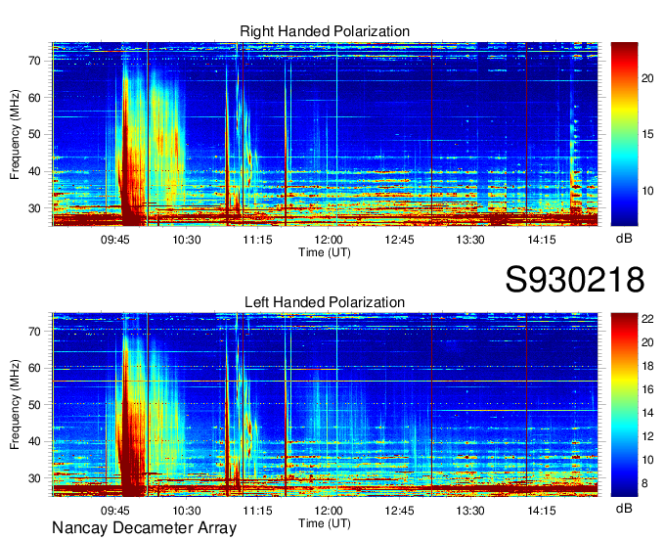Click the "Right Handed Polarization" title
Image resolution: width=665 pixels, height=540 pixels.
[x=325, y=31]
